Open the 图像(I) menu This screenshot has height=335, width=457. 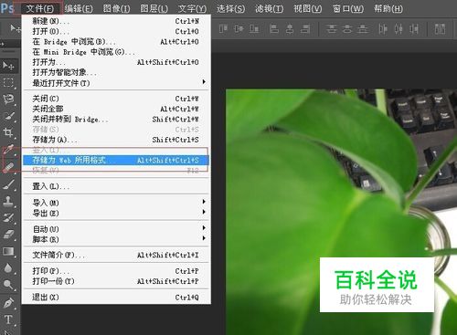[x=116, y=8]
